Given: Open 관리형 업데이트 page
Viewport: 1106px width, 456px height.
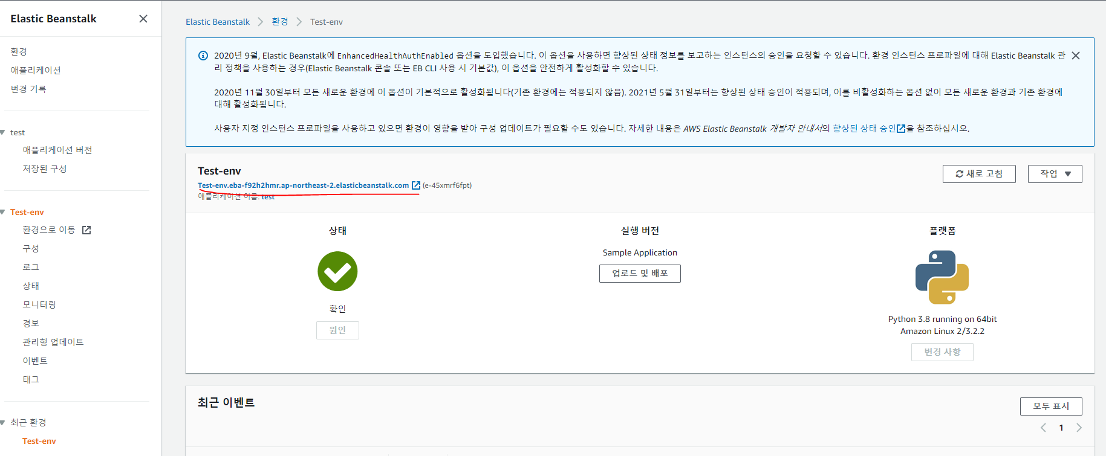Looking at the screenshot, I should (x=53, y=342).
